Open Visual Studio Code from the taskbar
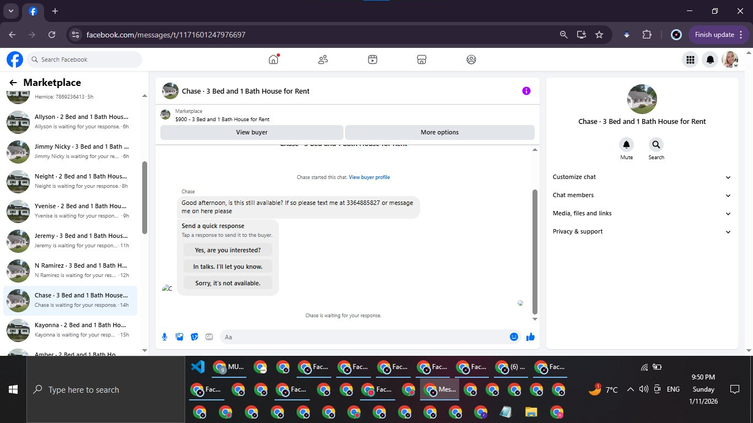Viewport: 753px width, 423px height. click(197, 367)
